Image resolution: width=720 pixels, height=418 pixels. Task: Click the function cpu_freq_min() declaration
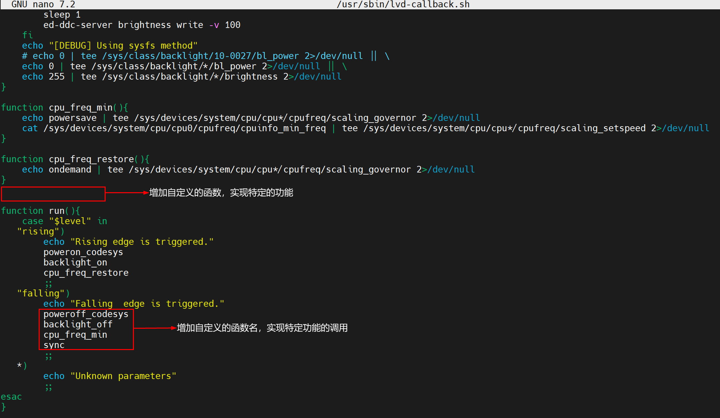tap(64, 108)
